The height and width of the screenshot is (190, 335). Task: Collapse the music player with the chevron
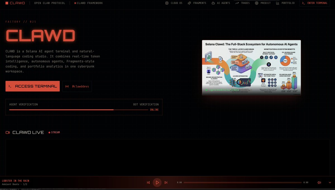[x=330, y=182]
